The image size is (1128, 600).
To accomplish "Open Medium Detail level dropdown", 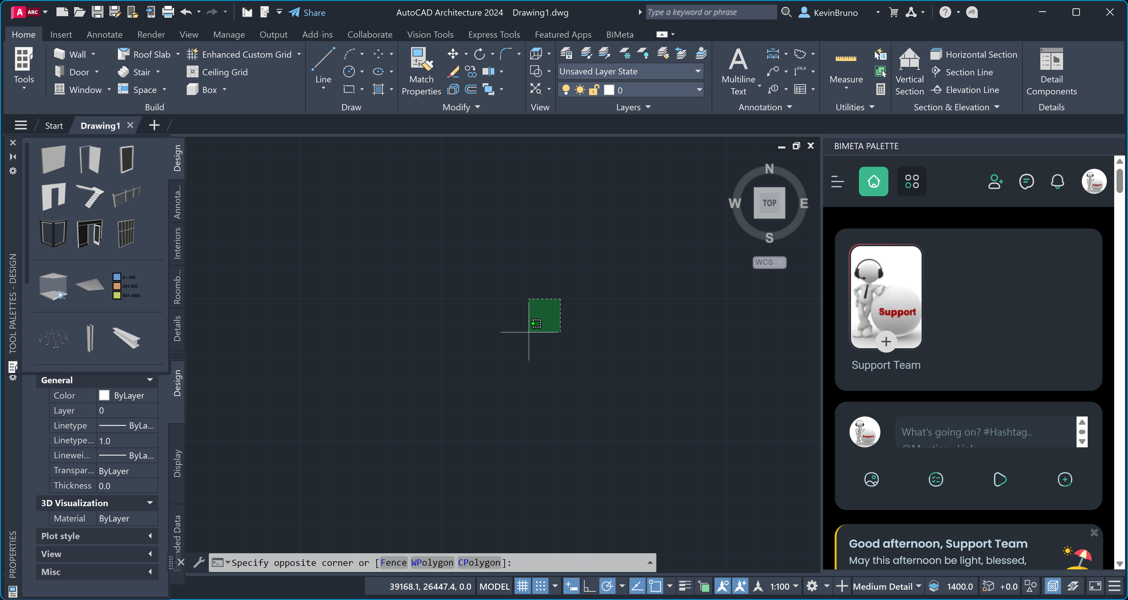I will (887, 586).
